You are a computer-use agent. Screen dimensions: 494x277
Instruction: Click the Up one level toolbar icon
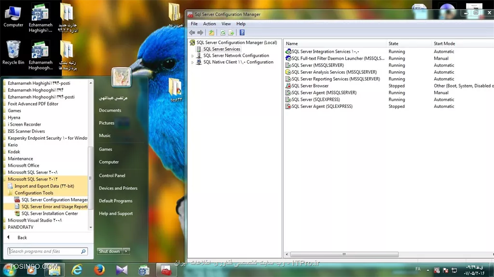211,32
